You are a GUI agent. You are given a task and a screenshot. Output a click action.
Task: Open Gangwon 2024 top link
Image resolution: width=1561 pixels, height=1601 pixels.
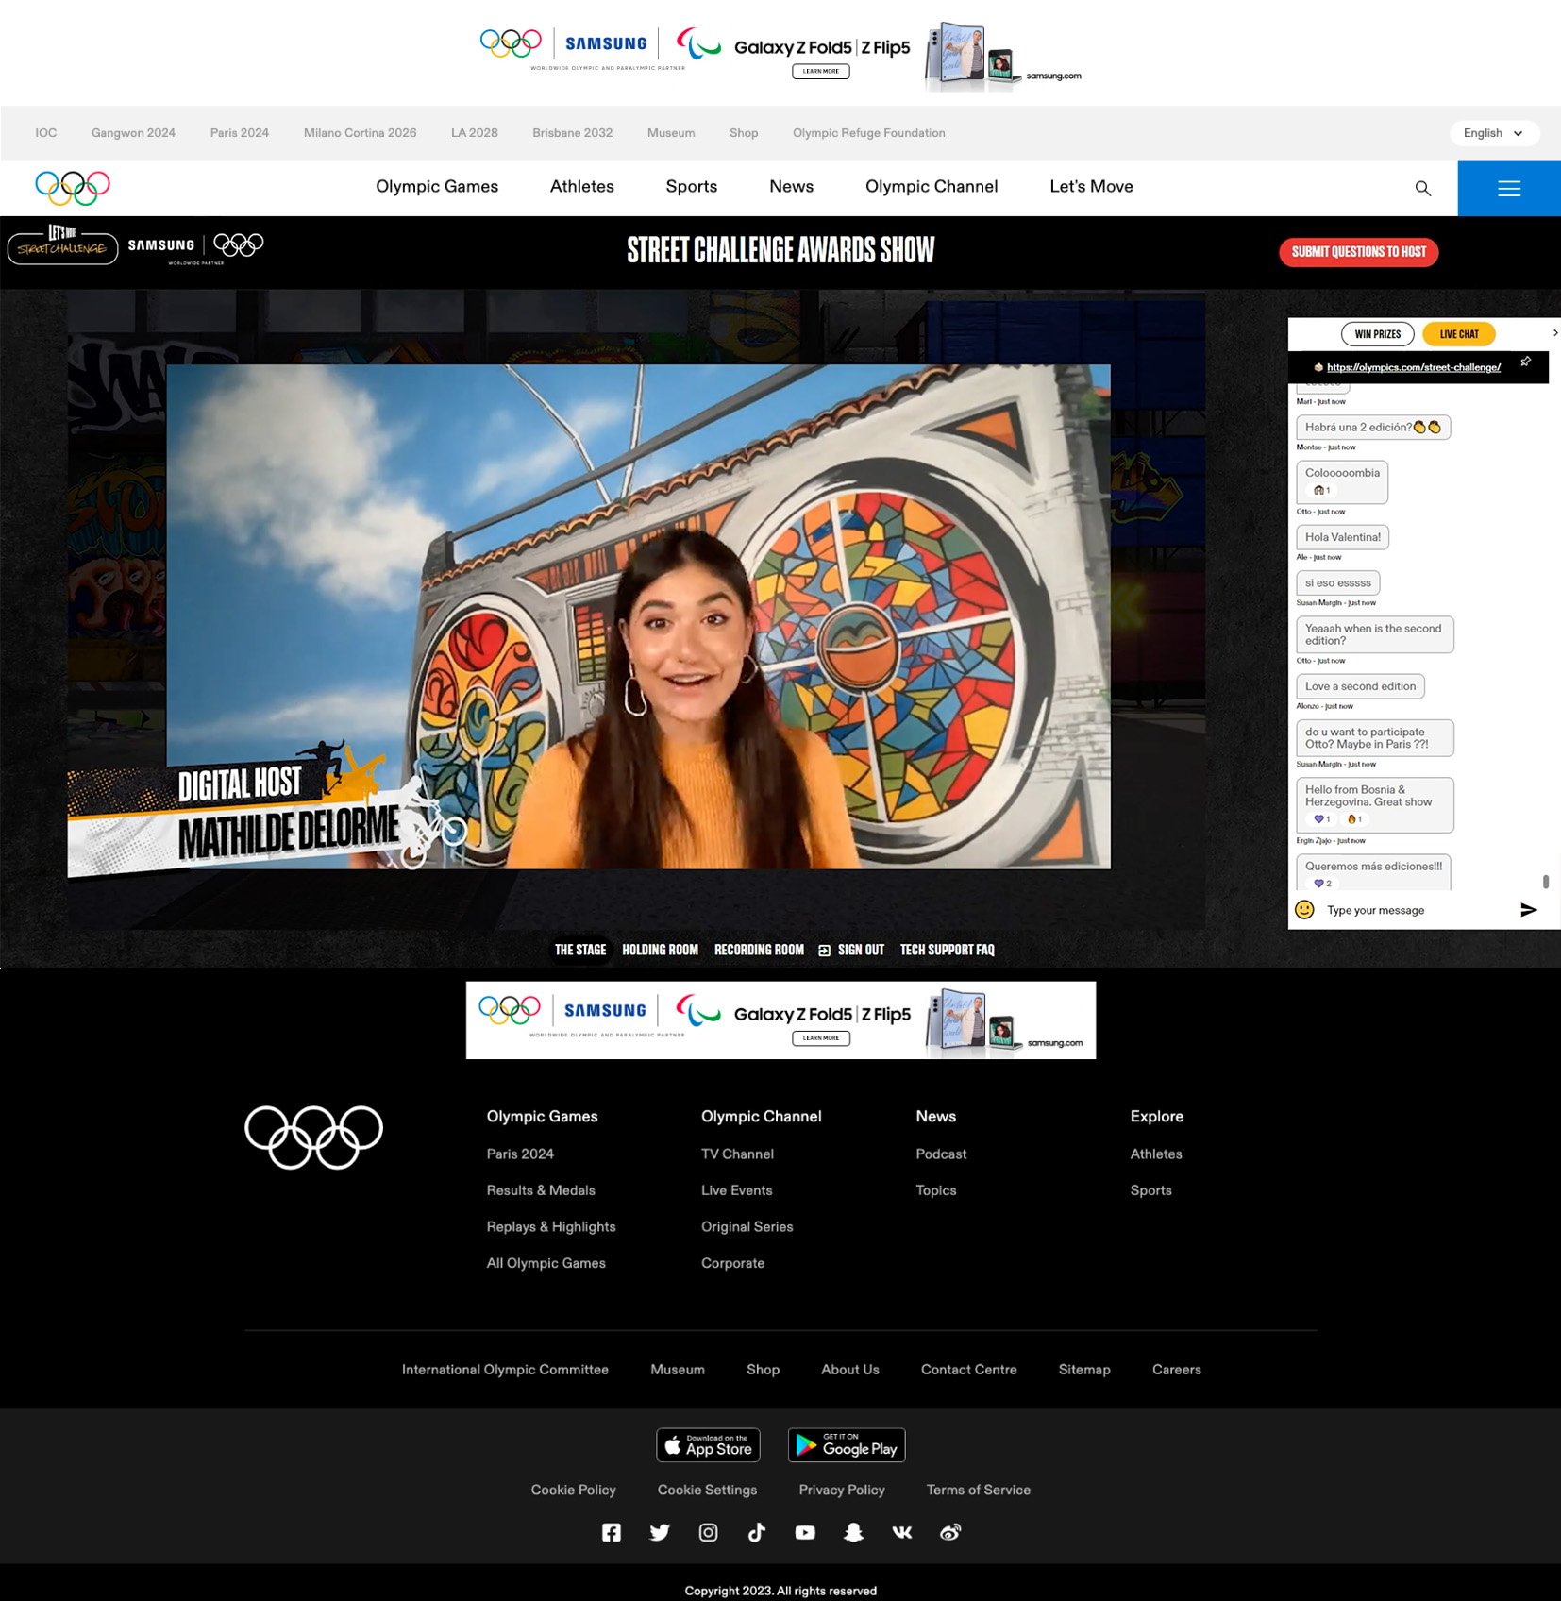[x=133, y=133]
